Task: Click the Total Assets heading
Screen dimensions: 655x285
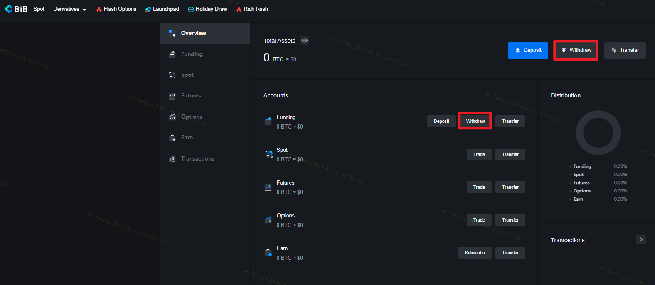Action: 279,41
